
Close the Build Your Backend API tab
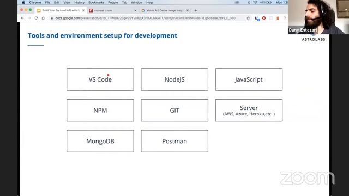83,10
